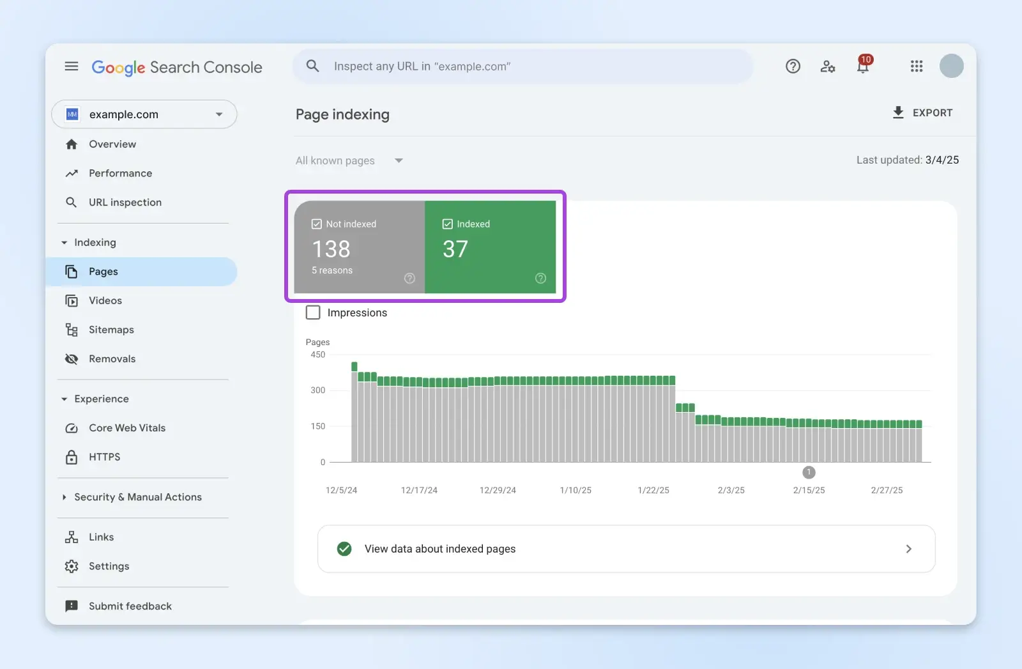Click the URL inspection search field
Screen dimensions: 1022x669
pyautogui.click(x=524, y=66)
